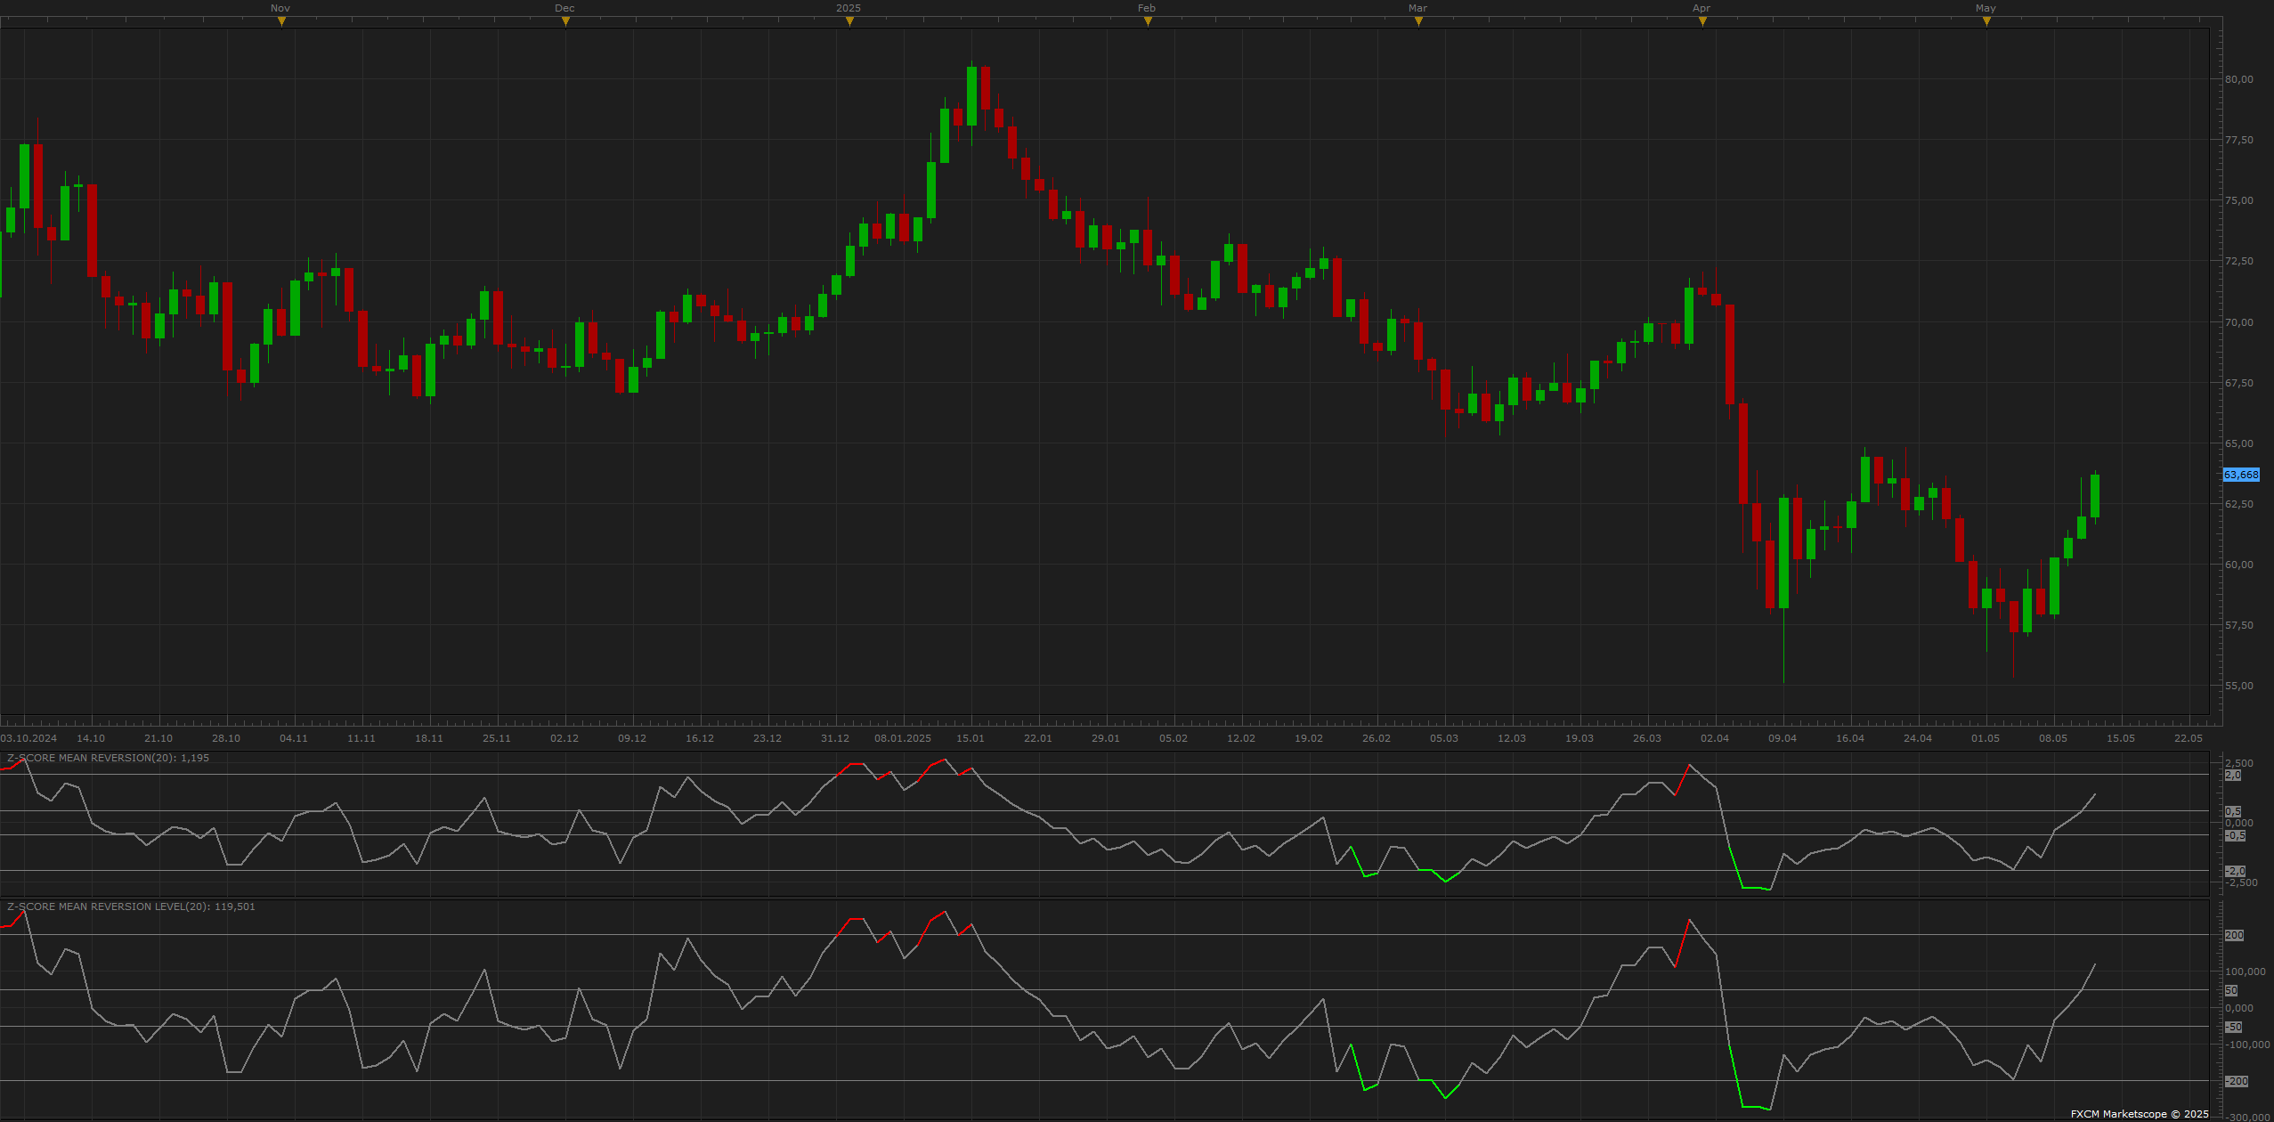Select the May month marker triangle
The height and width of the screenshot is (1122, 2274).
[1986, 21]
